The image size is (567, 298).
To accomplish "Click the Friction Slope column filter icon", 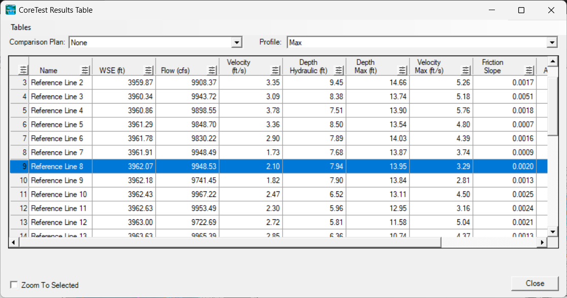I will pos(529,71).
